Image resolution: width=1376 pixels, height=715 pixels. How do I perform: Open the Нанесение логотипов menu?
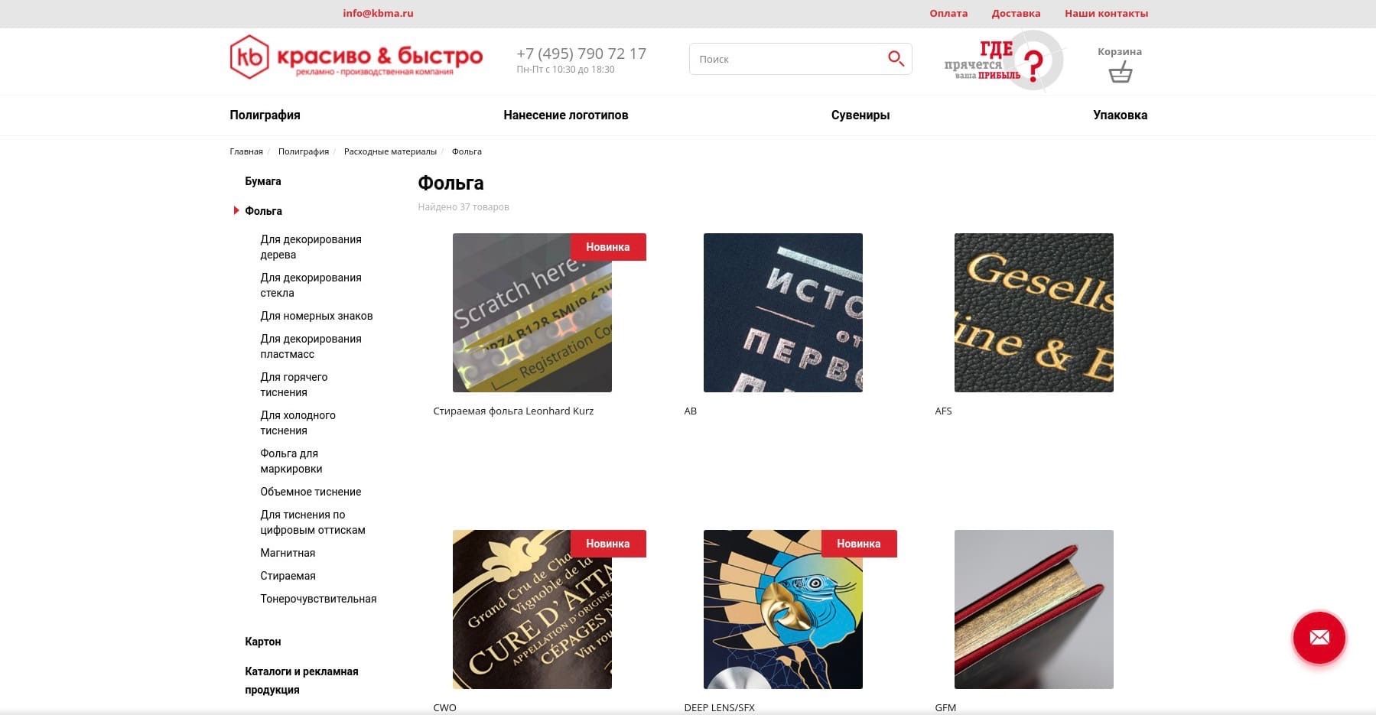pos(566,115)
